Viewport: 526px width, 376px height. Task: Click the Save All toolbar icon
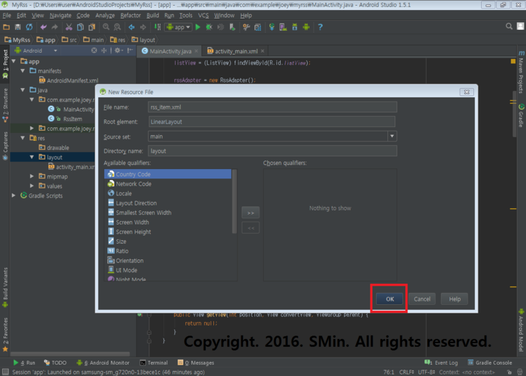point(18,27)
